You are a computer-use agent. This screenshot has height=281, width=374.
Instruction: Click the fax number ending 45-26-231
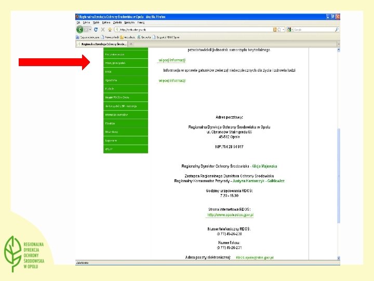229,248
